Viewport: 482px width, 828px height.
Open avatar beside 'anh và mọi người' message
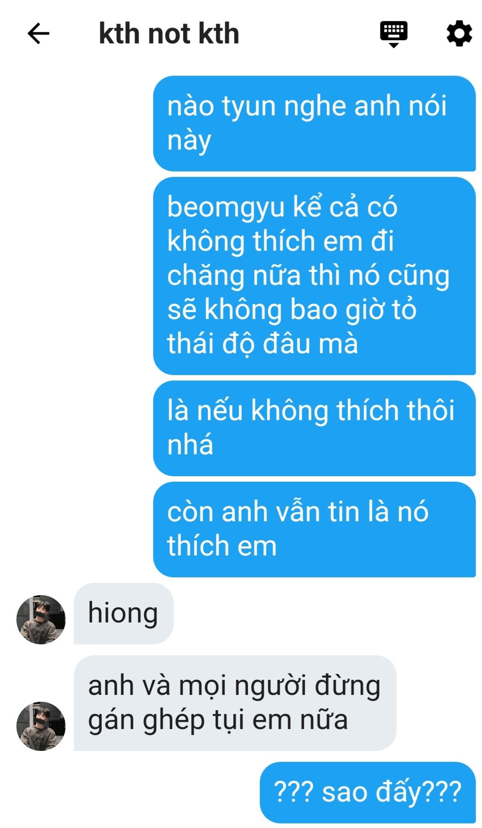coord(41,726)
